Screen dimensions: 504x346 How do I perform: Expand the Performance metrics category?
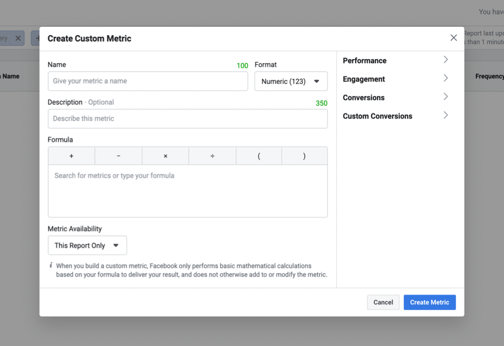[x=396, y=61]
